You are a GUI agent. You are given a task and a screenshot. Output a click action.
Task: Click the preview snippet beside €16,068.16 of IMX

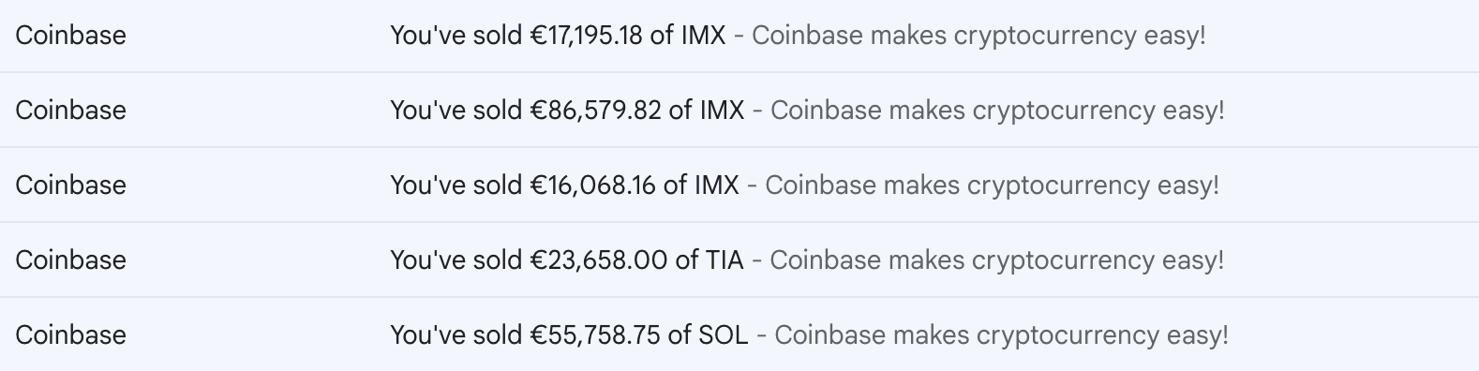(992, 185)
